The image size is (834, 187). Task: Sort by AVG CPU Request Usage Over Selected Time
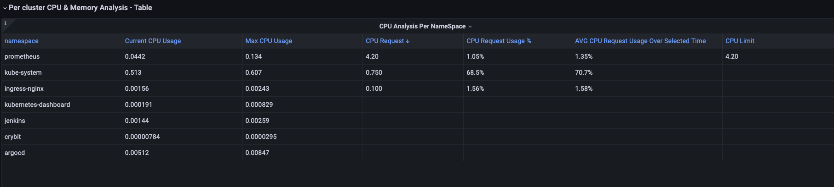[640, 41]
